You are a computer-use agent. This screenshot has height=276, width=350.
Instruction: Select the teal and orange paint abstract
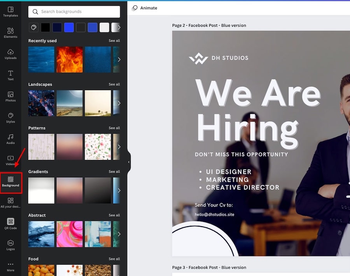[98, 234]
